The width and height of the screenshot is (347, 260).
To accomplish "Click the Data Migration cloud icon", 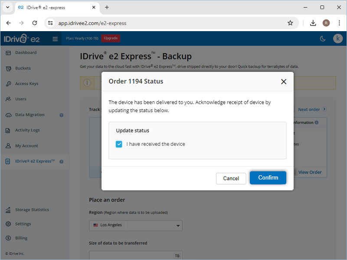I will [8, 115].
